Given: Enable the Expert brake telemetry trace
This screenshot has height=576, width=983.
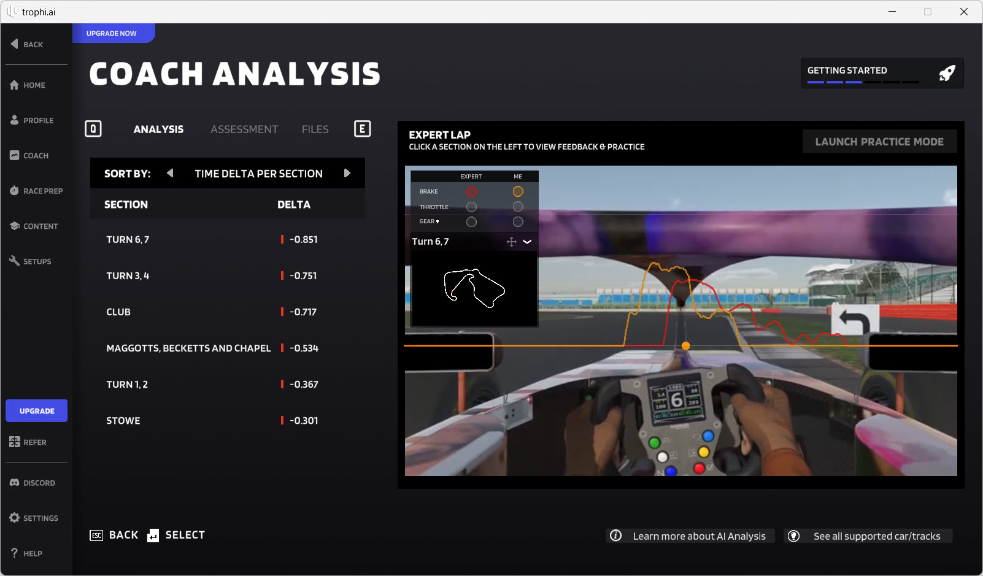Looking at the screenshot, I should [471, 191].
